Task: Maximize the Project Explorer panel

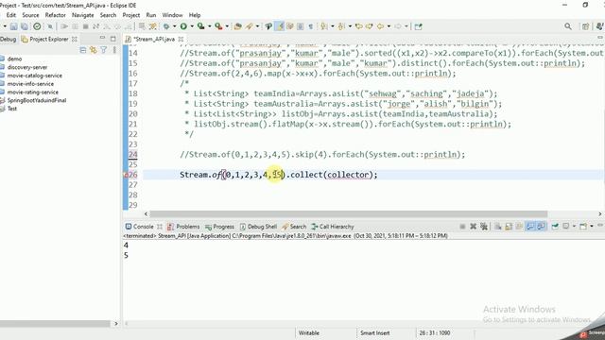Action: (113, 39)
